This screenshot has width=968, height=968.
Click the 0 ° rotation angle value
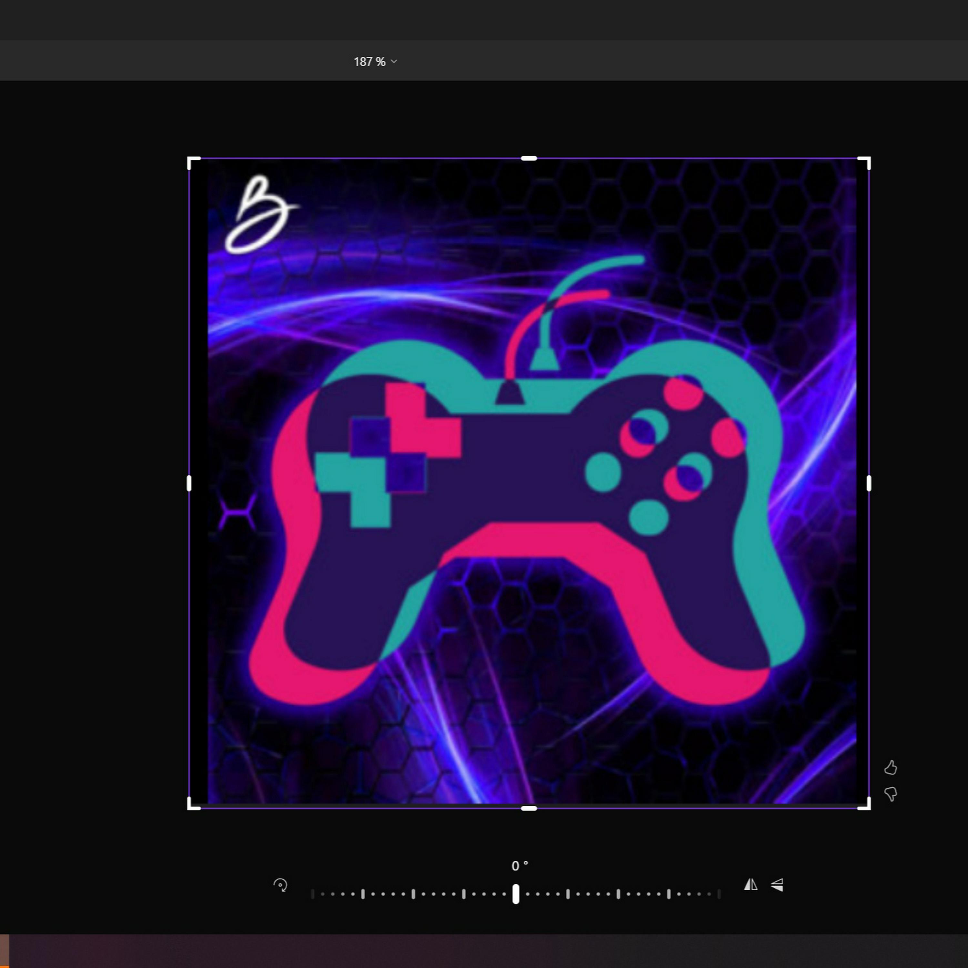pyautogui.click(x=519, y=866)
